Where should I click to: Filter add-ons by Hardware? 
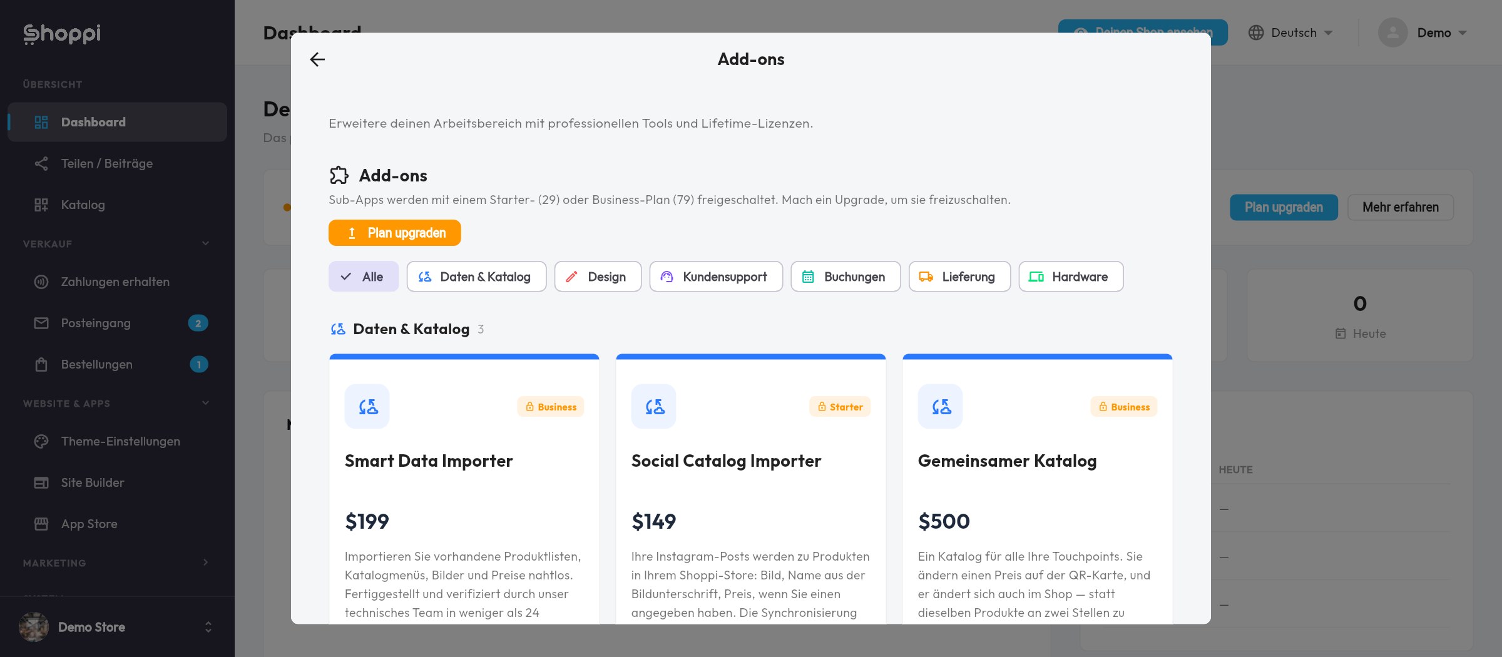pyautogui.click(x=1071, y=277)
